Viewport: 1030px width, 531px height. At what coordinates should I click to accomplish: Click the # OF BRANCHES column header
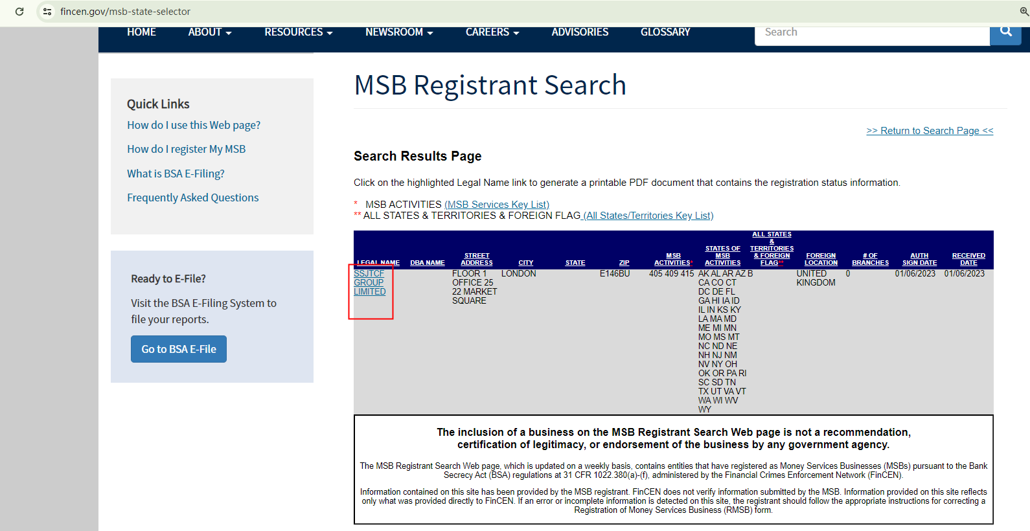[x=871, y=259]
